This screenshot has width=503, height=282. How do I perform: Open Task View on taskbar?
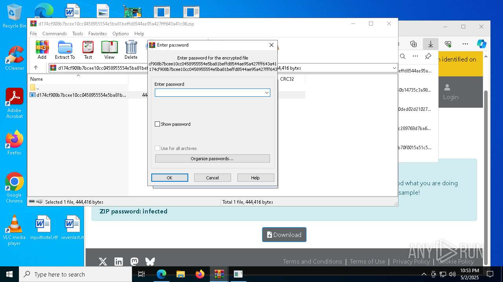141,274
